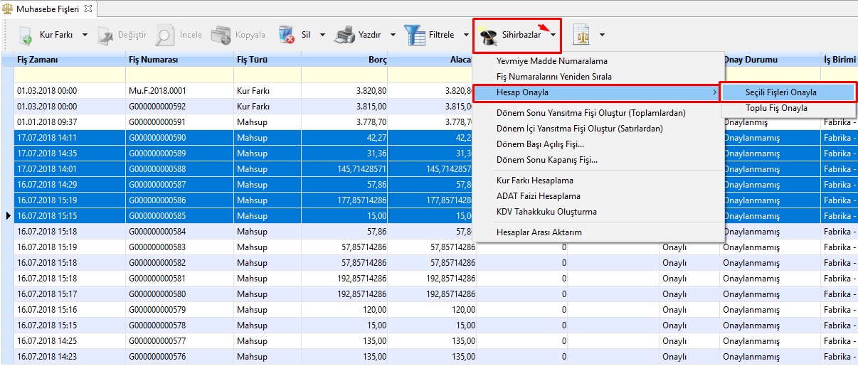The height and width of the screenshot is (366, 858).
Task: Open the Yazdır dropdown arrow
Action: pyautogui.click(x=393, y=35)
